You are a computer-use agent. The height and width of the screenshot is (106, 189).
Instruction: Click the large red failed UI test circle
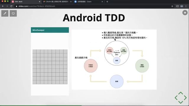[x=91, y=66]
